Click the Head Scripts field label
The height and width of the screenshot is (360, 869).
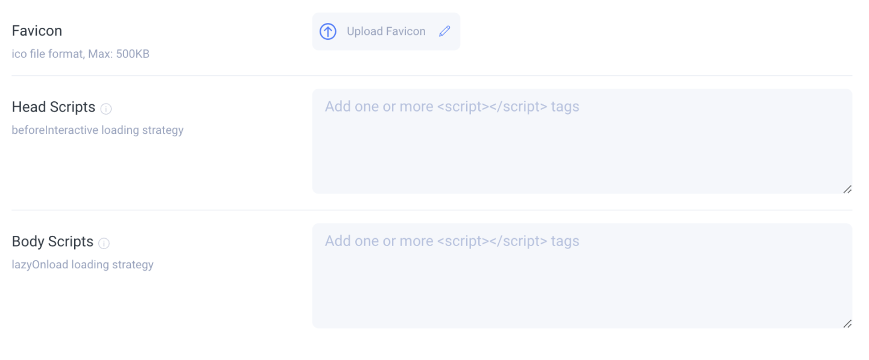click(54, 107)
